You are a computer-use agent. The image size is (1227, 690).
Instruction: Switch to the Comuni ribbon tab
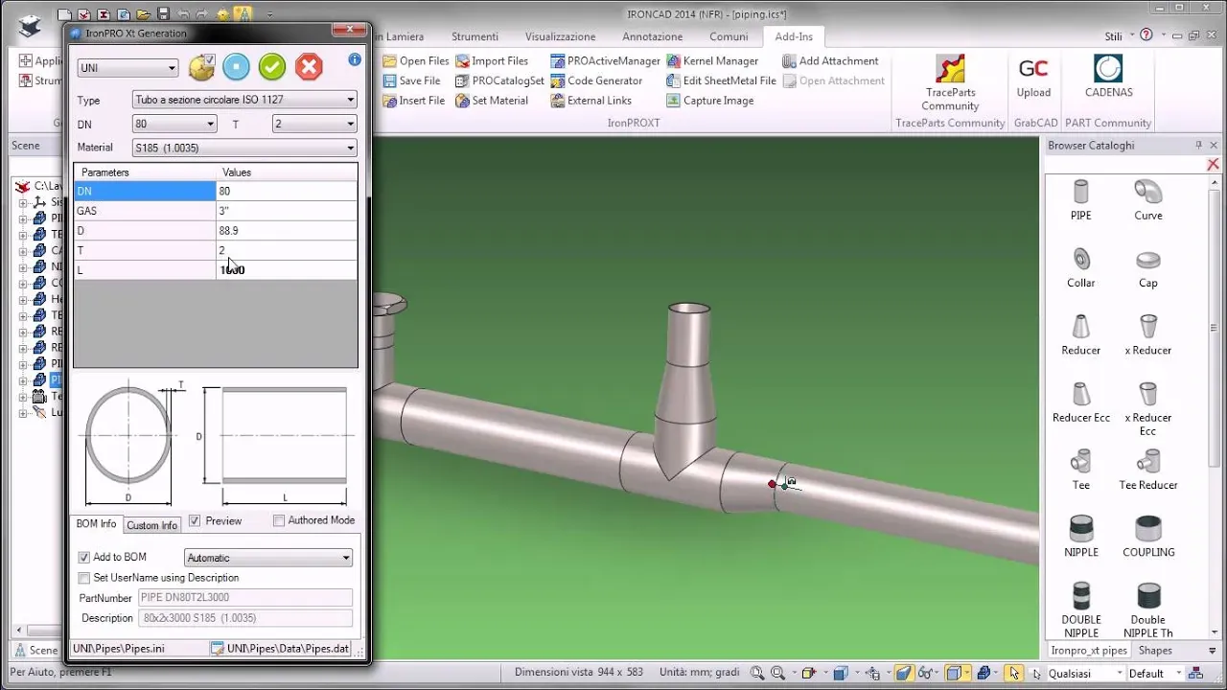click(x=729, y=36)
